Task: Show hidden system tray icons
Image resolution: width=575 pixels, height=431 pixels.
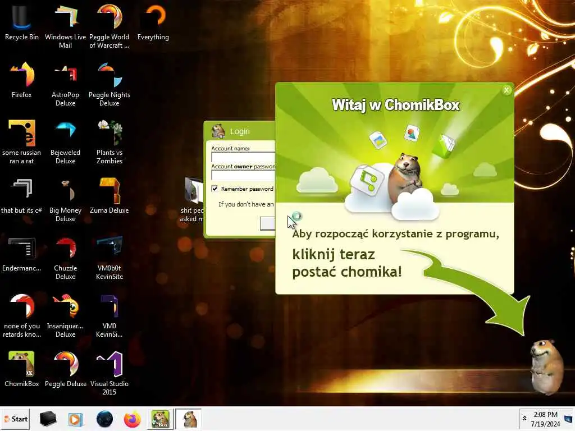Action: [524, 419]
